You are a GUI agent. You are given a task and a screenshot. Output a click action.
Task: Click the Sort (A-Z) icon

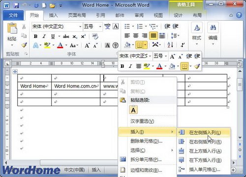click(x=170, y=45)
